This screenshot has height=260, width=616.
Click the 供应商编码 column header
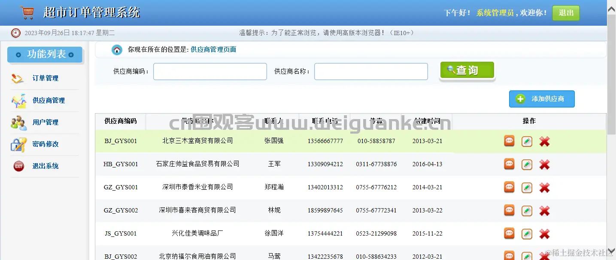pyautogui.click(x=121, y=121)
